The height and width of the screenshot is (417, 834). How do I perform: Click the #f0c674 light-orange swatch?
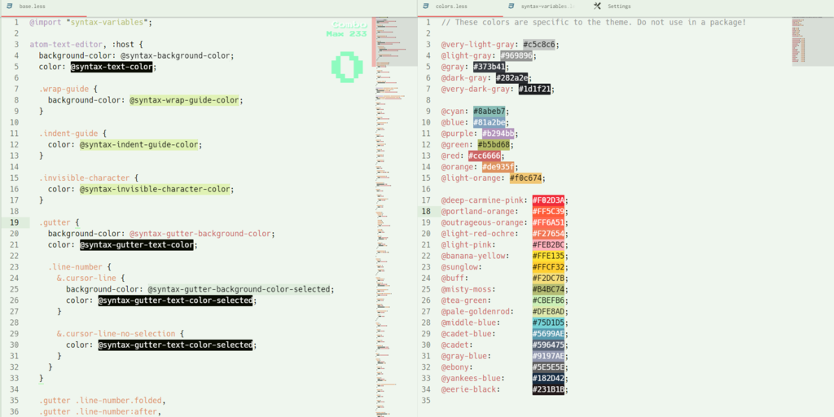[x=526, y=178]
